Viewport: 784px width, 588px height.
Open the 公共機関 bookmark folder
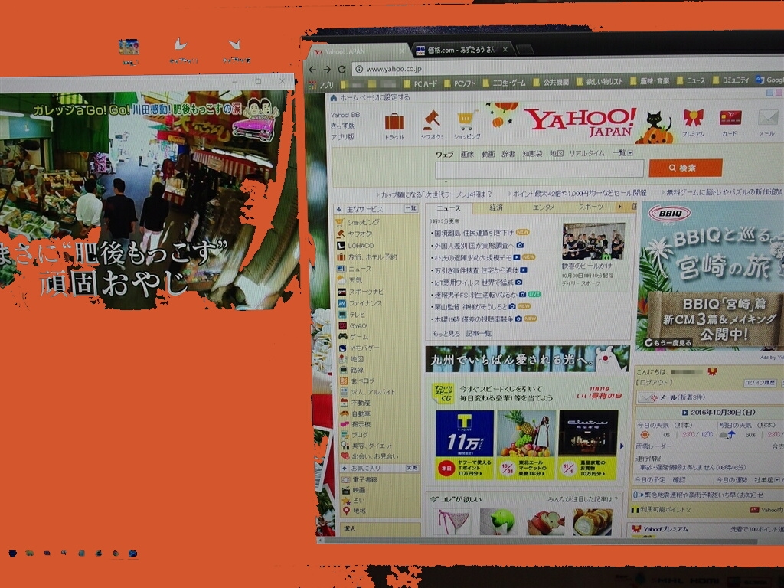click(x=551, y=82)
